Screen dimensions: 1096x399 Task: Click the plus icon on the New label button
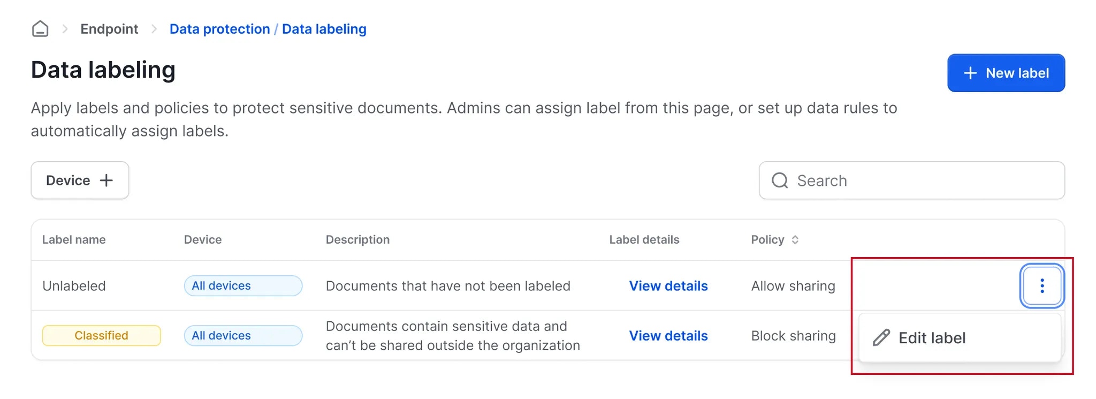click(970, 73)
